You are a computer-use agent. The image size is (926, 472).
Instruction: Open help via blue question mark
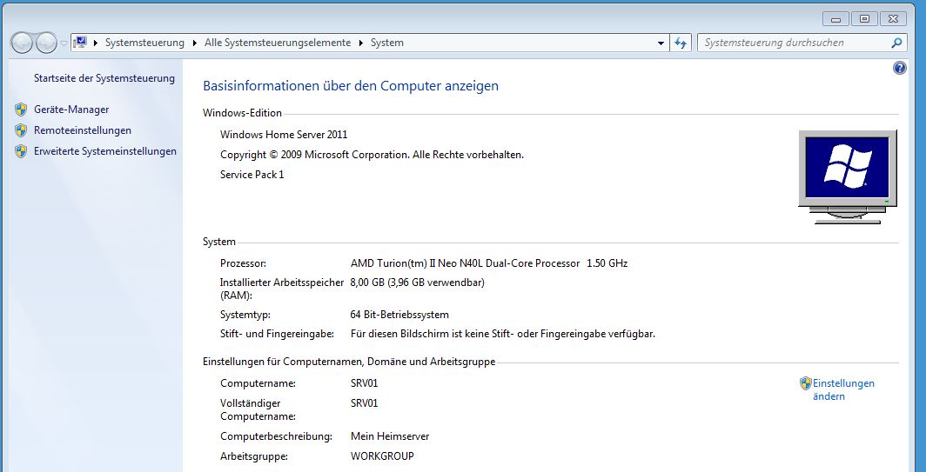(x=899, y=68)
